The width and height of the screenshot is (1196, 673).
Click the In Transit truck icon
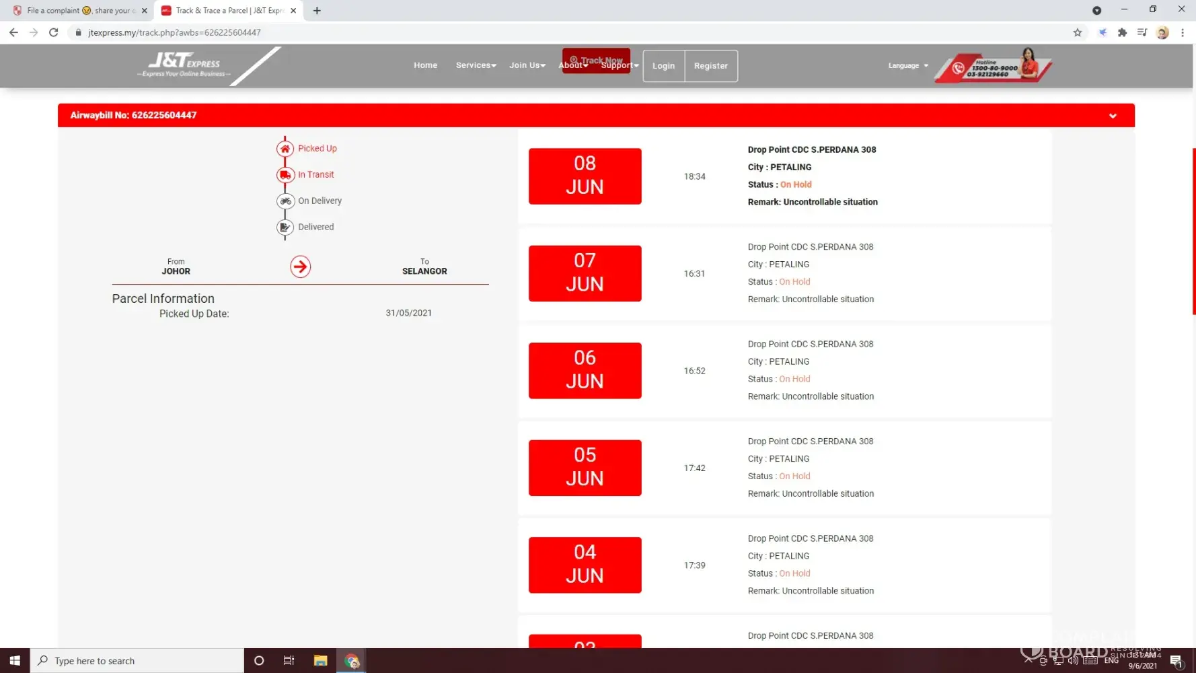click(x=285, y=175)
